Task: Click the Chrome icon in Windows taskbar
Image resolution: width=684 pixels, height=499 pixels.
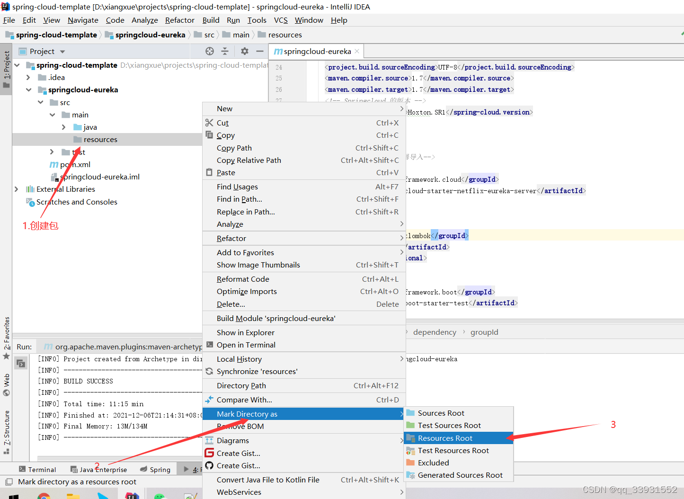Action: (44, 495)
